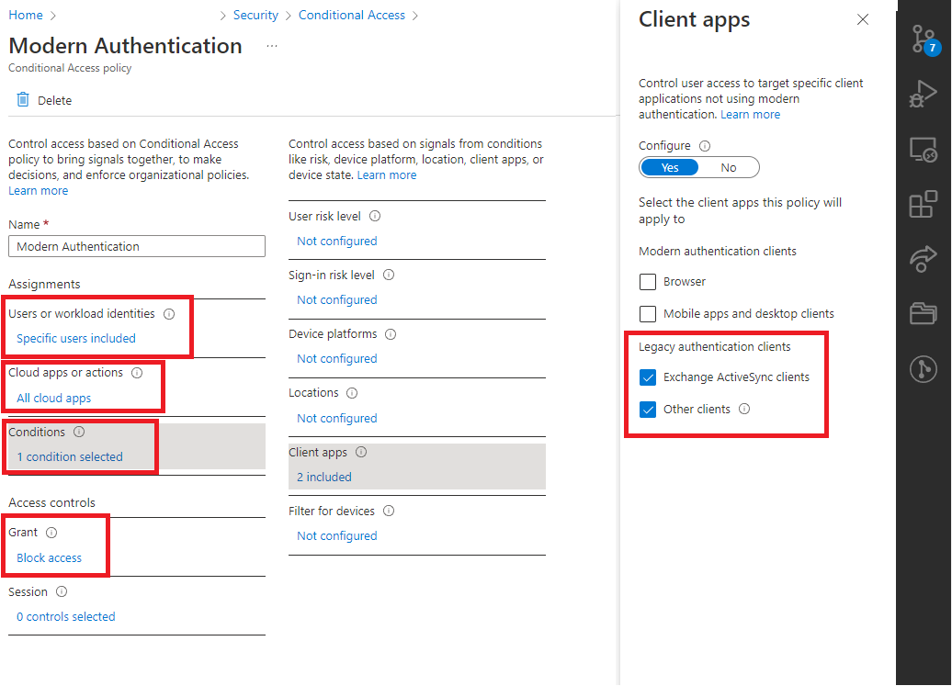Image resolution: width=952 pixels, height=686 pixels.
Task: Open Extensions sidebar icon
Action: pos(923,204)
